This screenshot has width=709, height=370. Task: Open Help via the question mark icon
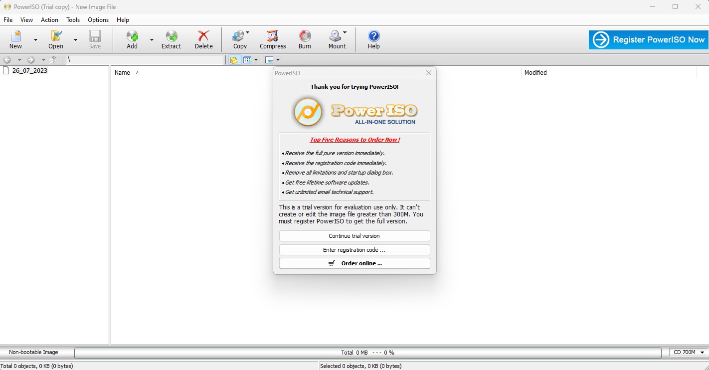[x=373, y=36]
